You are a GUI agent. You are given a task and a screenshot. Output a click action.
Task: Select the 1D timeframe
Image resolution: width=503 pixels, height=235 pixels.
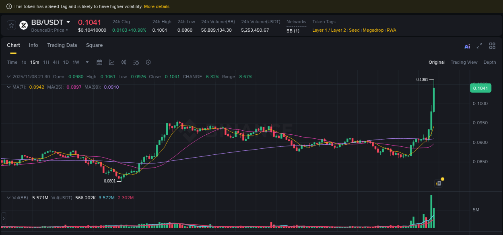66,62
